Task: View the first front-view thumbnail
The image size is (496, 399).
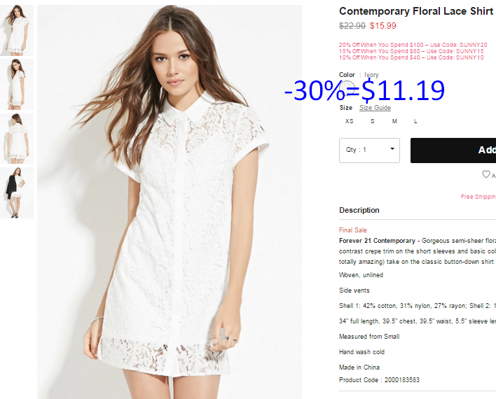Action: [17, 30]
